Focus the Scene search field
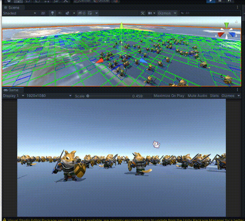Viewport: 245px width, 221px height. [209, 13]
